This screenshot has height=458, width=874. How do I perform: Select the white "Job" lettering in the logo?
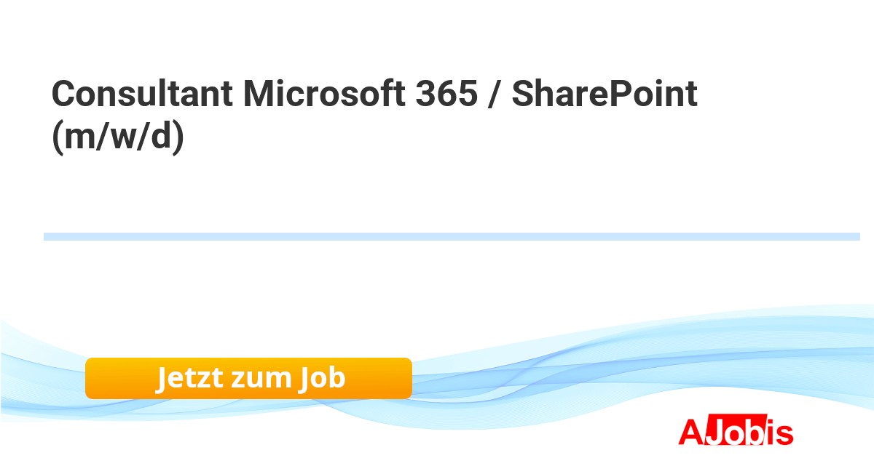pos(736,433)
